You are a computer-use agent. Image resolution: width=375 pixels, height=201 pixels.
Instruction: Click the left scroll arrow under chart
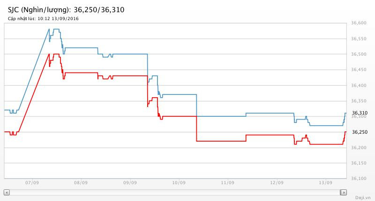coord(7,192)
